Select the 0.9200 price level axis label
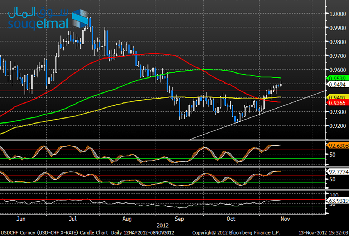Viewport: 349px width, 236px height. 338,126
